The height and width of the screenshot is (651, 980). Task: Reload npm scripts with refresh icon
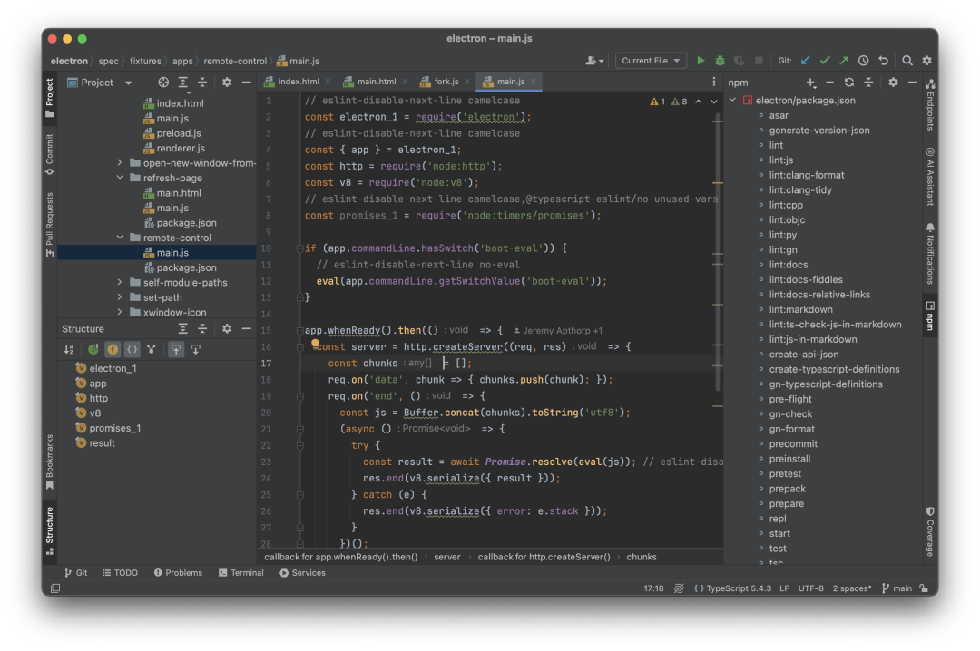pos(849,83)
